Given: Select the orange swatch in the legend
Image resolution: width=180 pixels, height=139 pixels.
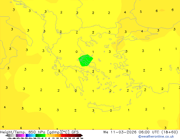Looking at the screenshot, I should point(58,135).
